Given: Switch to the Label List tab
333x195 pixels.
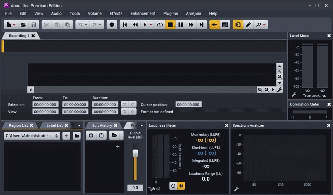Looking at the screenshot, I should pyautogui.click(x=54, y=126).
